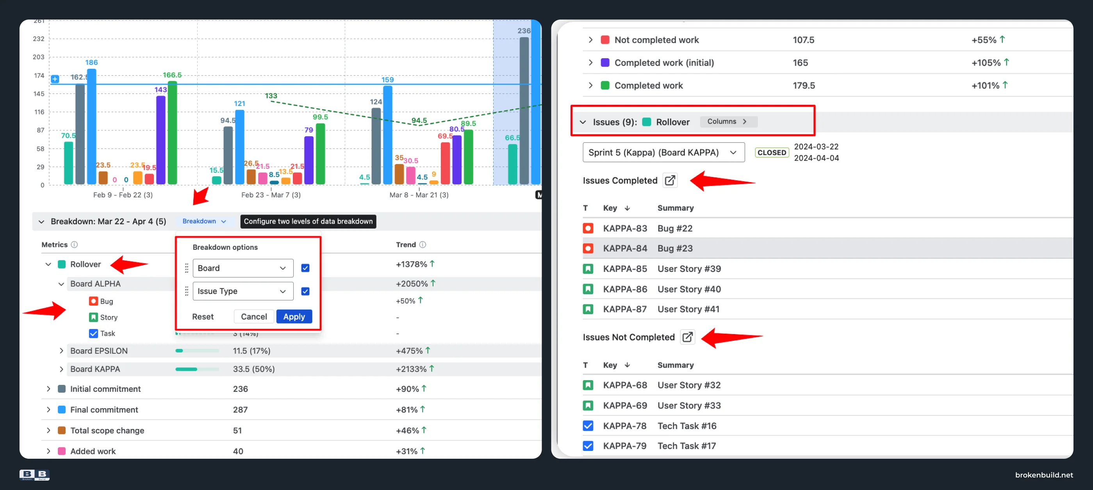Click Apply in Breakdown options
Screen dimensions: 1093x490
294,317
